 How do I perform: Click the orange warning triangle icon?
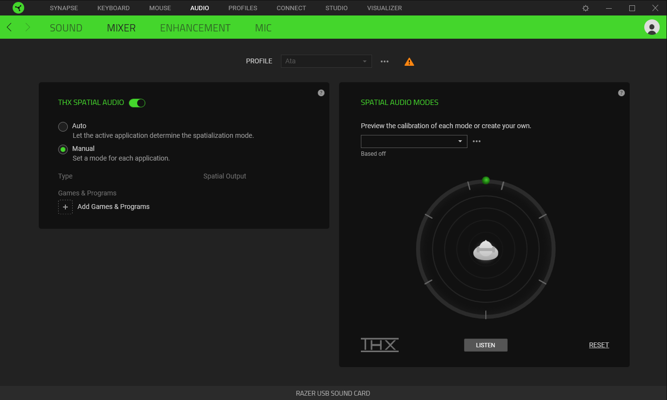point(409,61)
